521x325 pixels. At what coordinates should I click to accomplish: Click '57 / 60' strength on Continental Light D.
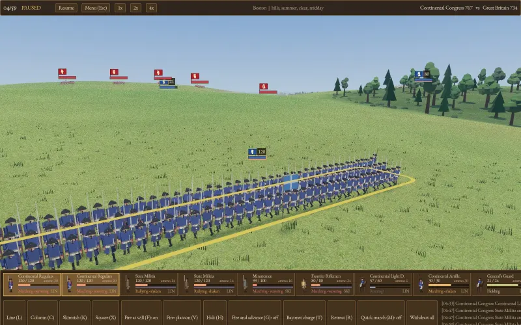376,281
